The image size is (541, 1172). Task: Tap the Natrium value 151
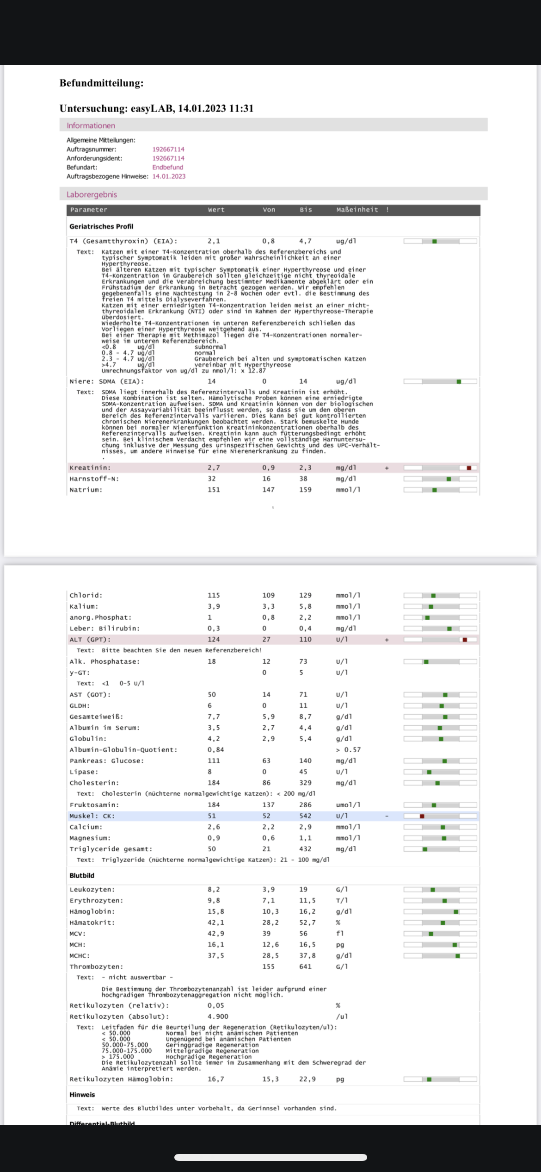214,490
